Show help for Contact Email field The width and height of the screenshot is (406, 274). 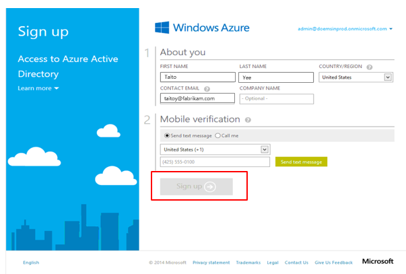point(207,89)
